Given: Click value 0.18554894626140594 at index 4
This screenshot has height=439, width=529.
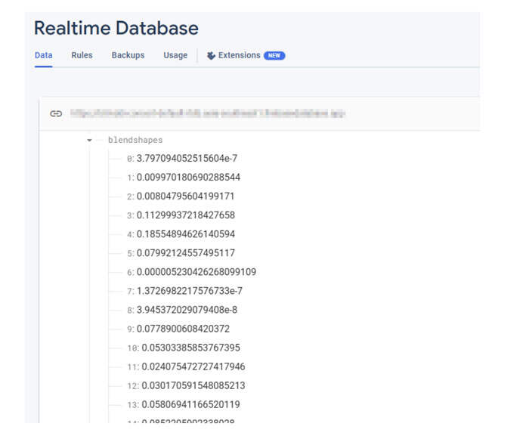Looking at the screenshot, I should click(x=185, y=234).
